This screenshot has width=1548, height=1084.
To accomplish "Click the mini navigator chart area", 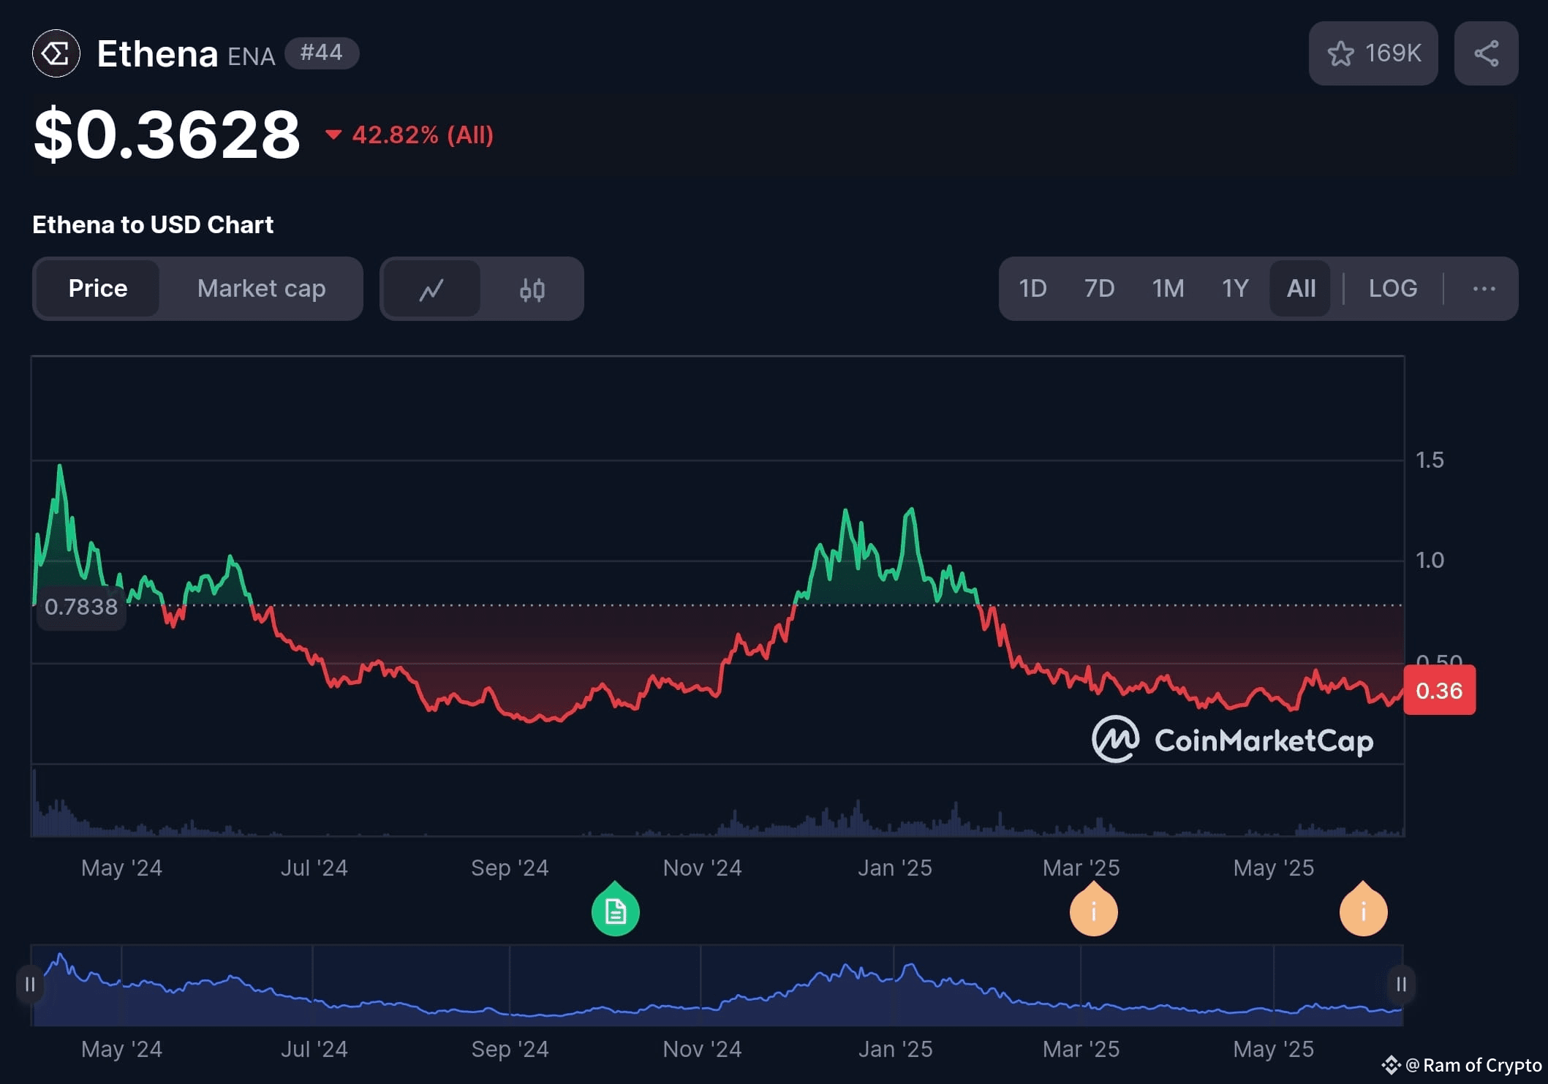I will tap(717, 985).
